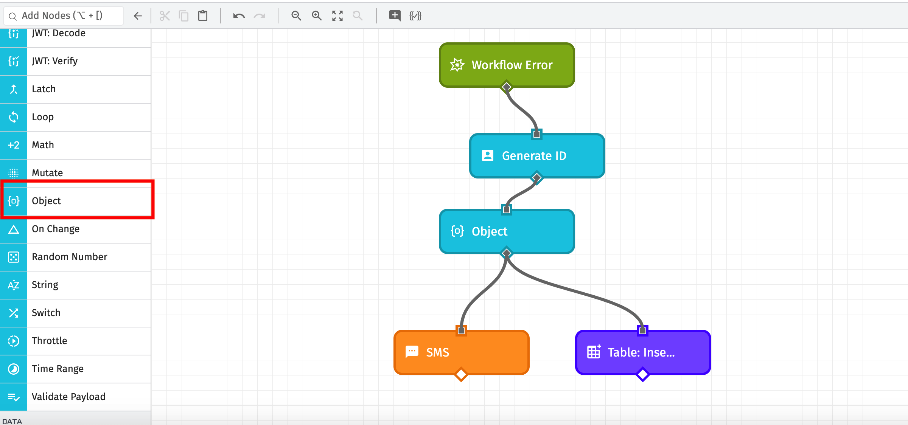
Task: Choose Random Number label in palette
Action: [x=70, y=257]
